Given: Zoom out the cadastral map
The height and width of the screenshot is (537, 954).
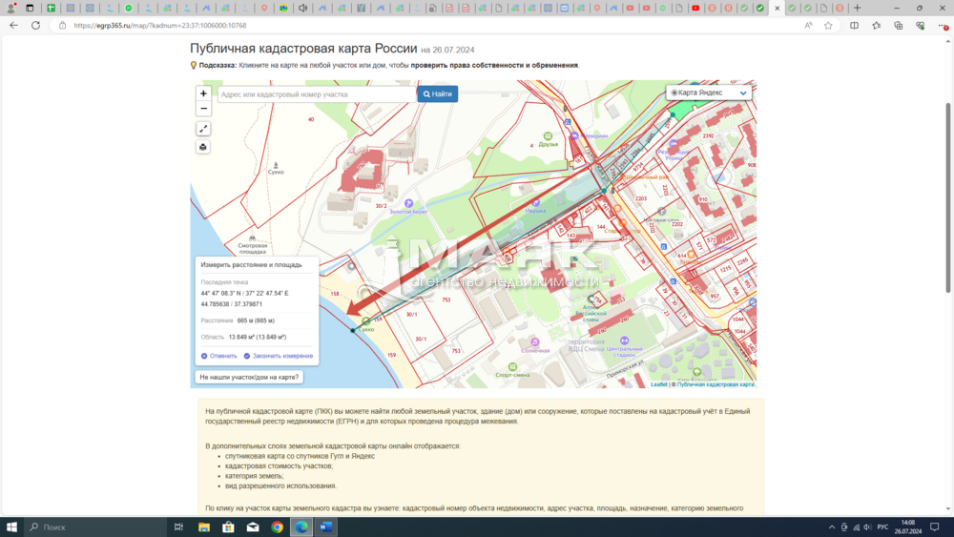Looking at the screenshot, I should pyautogui.click(x=203, y=109).
